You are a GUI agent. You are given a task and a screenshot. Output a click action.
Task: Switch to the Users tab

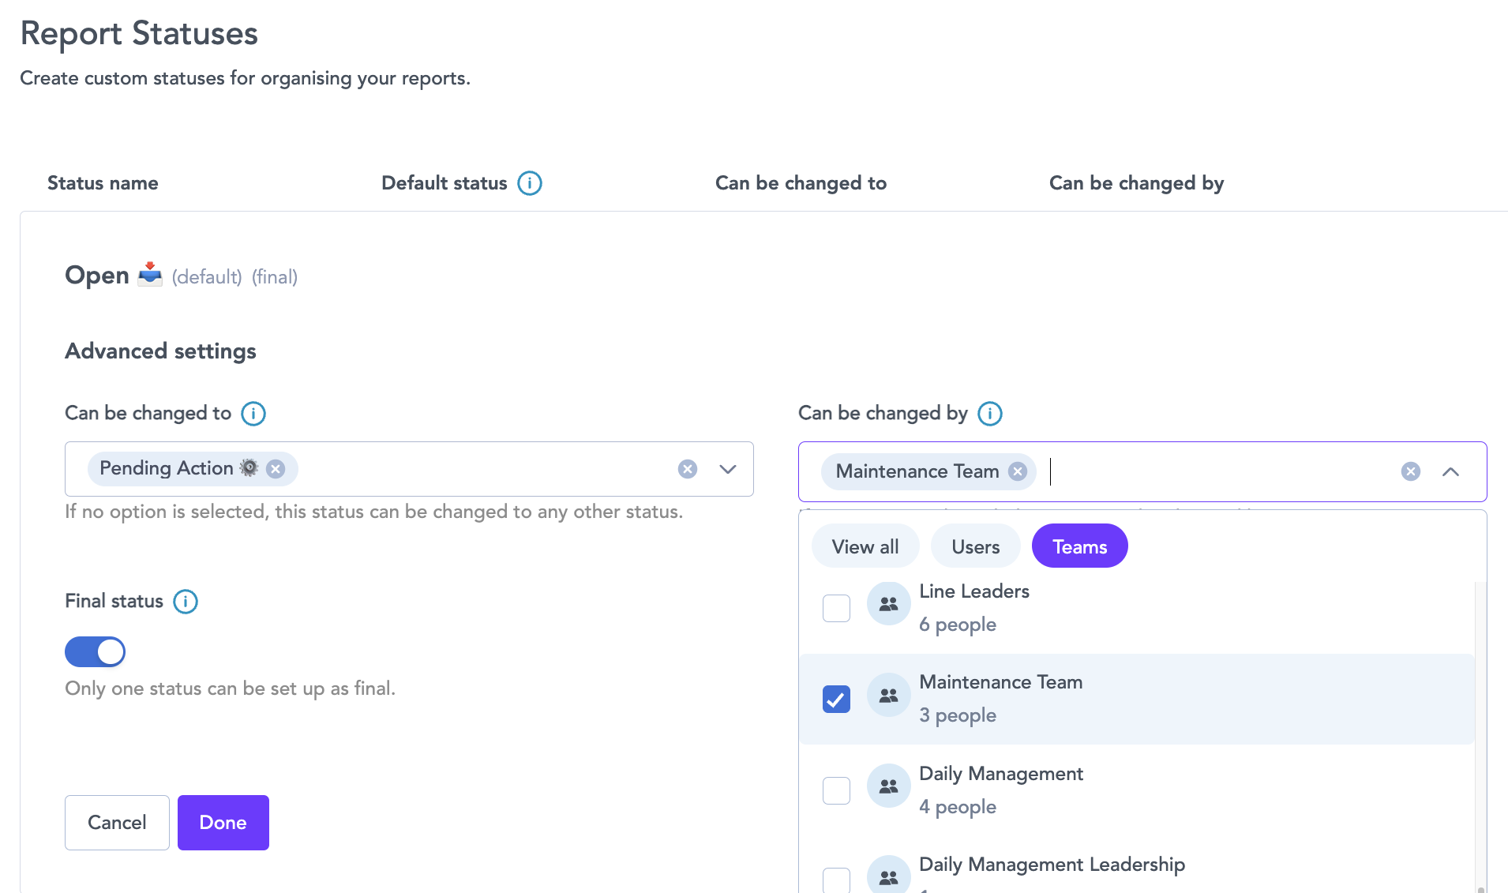975,546
